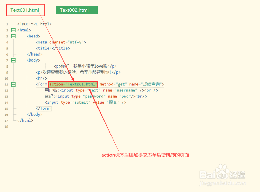Collapse the head tag fold on line 3
Screen dimensions: 260x192
(x=14, y=36)
